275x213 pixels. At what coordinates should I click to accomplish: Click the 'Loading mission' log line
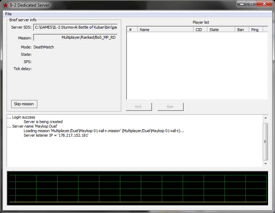tap(104, 131)
